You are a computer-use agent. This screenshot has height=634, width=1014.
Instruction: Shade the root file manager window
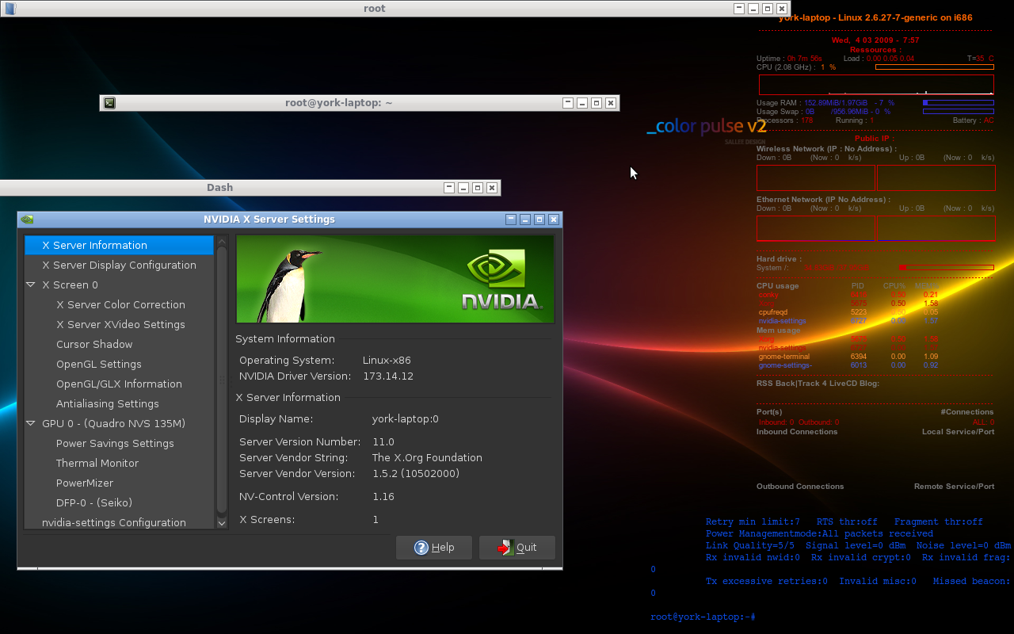[x=739, y=9]
